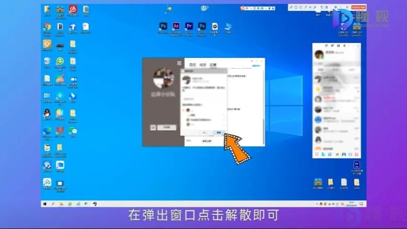Screen dimensions: 407x229
Task: Switch to the 首页 tab in group window
Action: 193,64
